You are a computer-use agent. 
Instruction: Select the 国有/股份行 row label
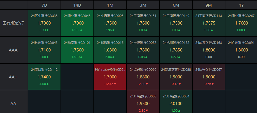14,23
